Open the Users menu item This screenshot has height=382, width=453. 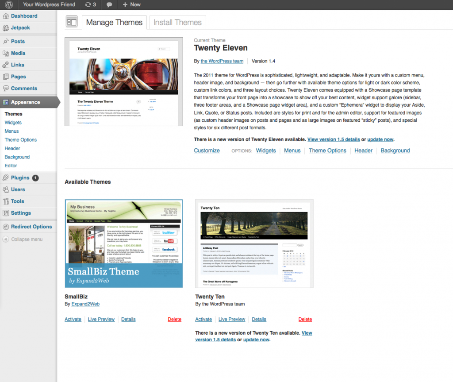tap(18, 189)
